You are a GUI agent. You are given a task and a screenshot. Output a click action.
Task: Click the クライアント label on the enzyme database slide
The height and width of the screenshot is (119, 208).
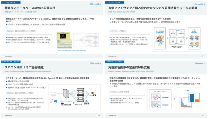(10, 31)
